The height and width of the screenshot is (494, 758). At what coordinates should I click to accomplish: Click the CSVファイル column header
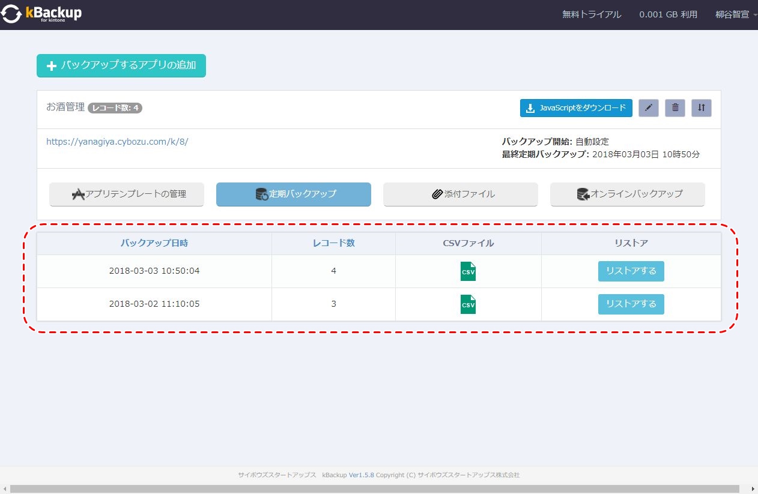[x=468, y=243]
